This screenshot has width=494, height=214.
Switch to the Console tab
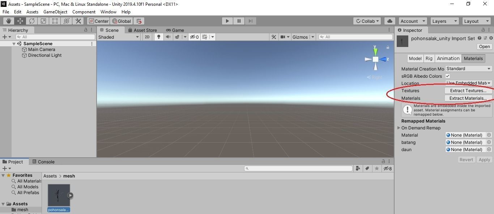click(x=43, y=162)
